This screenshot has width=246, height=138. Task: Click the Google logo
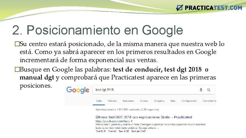(x=78, y=90)
